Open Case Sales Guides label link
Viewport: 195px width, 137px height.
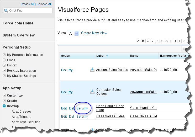110,116
